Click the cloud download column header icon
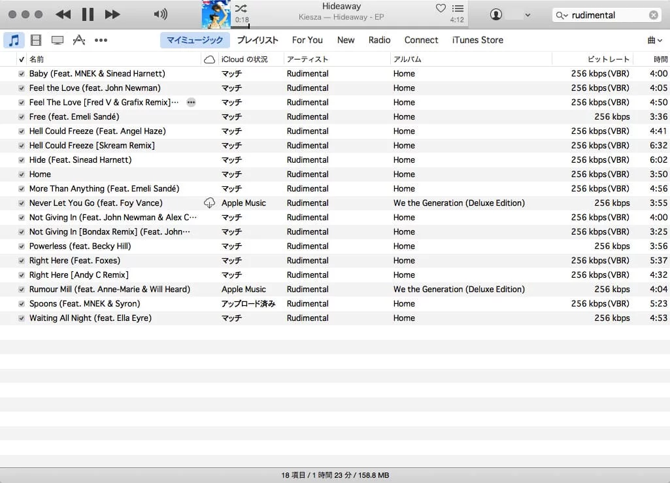670x483 pixels. (209, 59)
